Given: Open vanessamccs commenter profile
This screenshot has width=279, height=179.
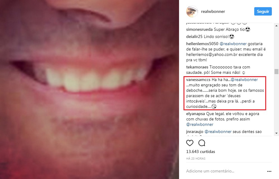Looking at the screenshot, I should click(198, 80).
